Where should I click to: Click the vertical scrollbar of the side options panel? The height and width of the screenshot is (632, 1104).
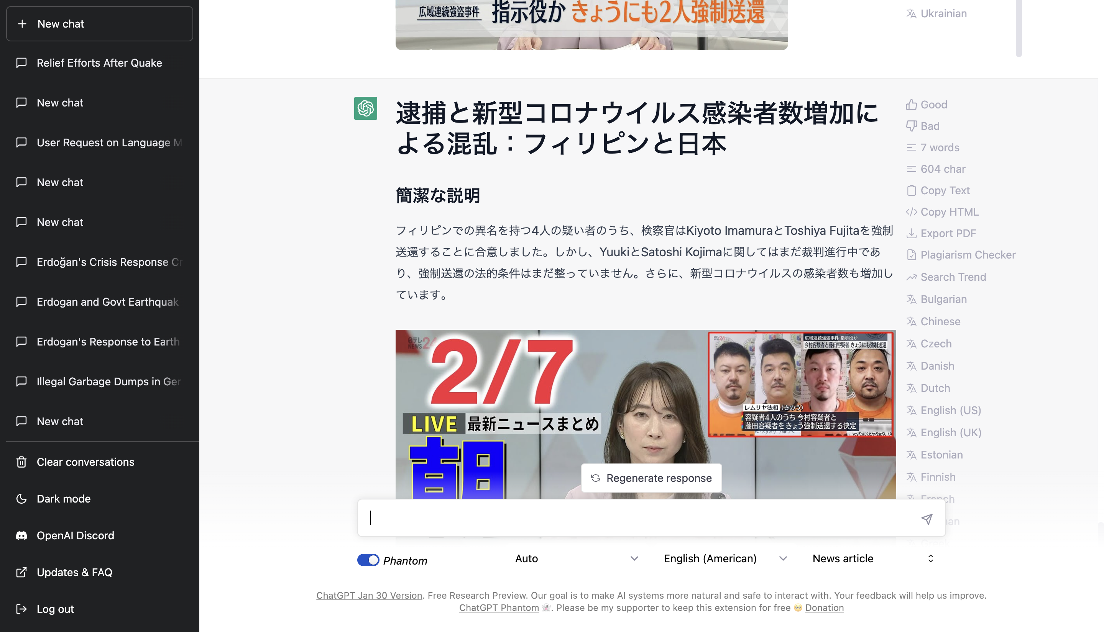pyautogui.click(x=1019, y=28)
